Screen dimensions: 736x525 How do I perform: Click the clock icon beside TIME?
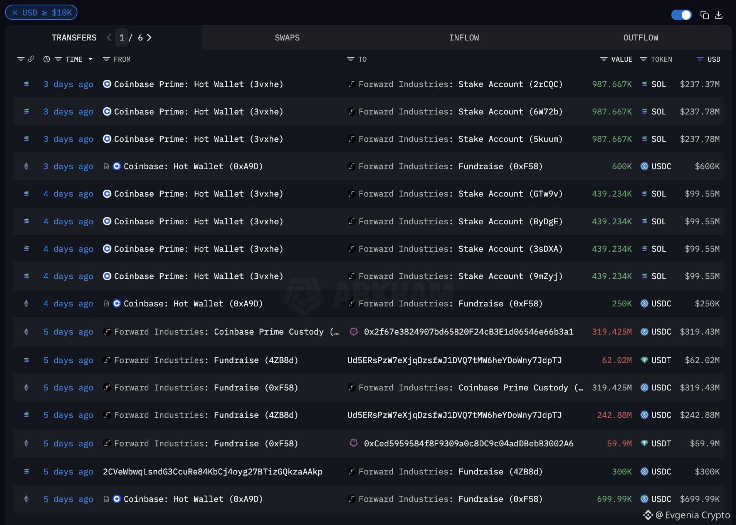47,59
